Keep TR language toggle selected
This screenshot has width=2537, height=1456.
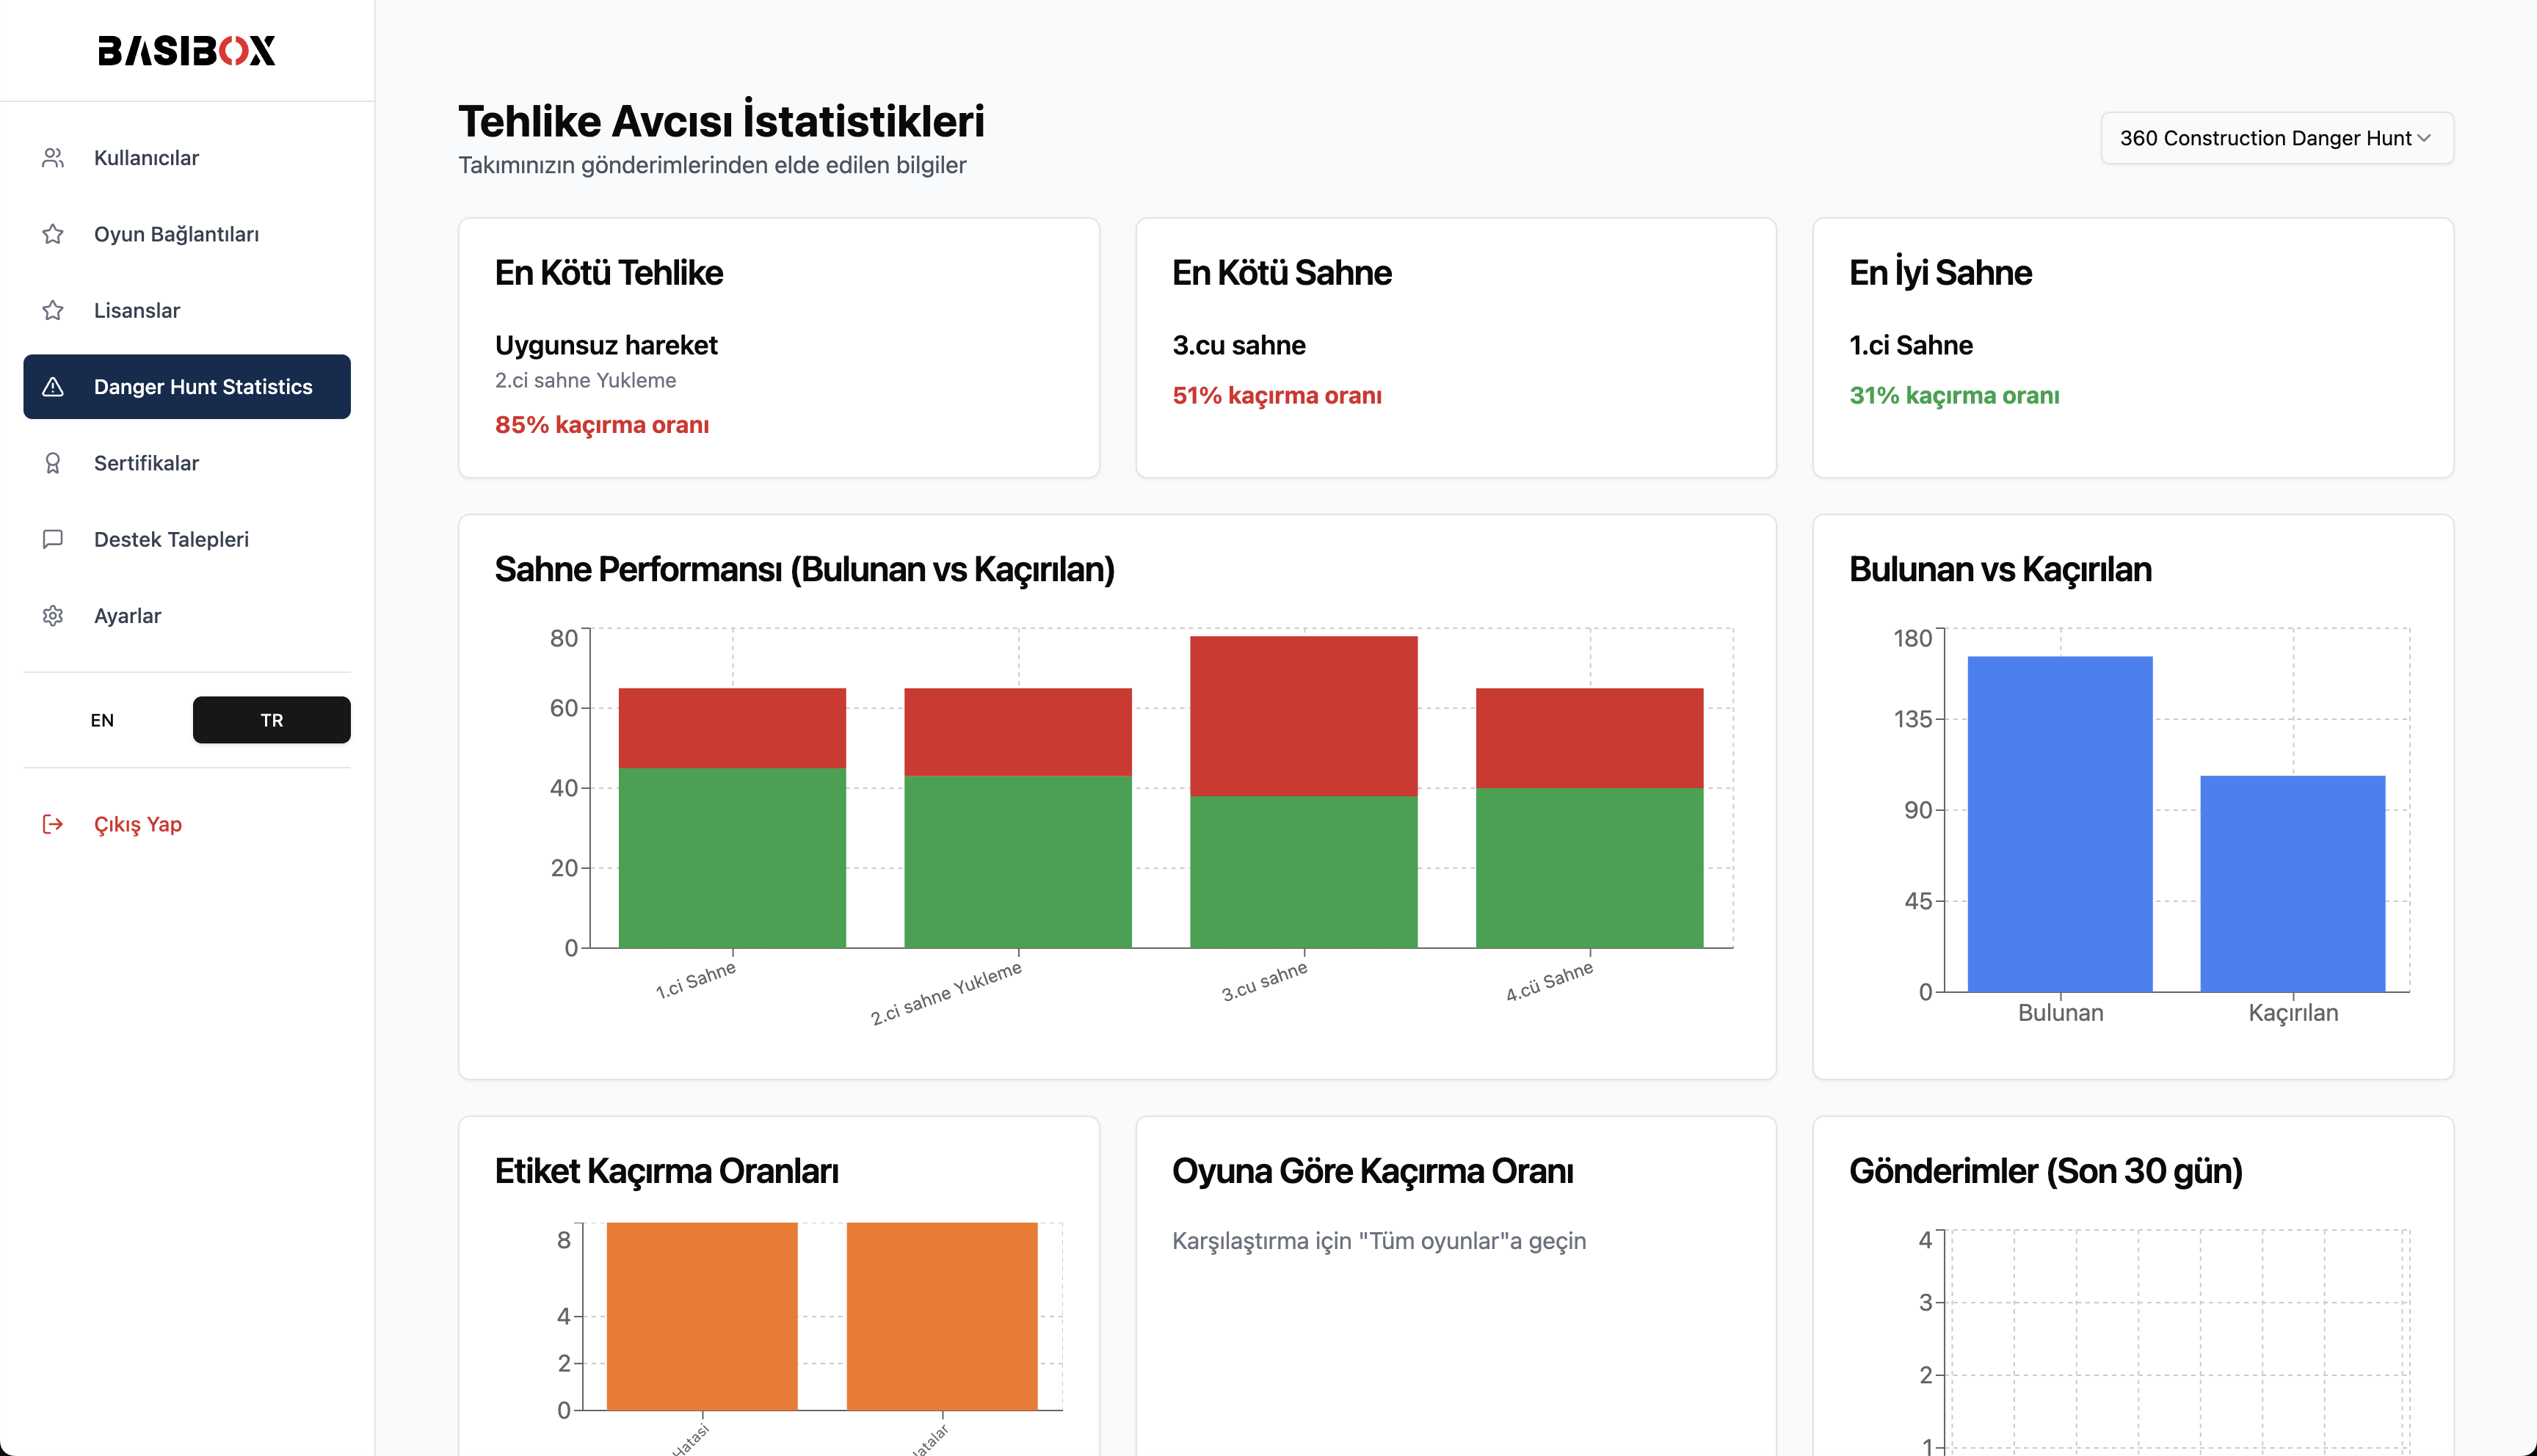pyautogui.click(x=271, y=719)
